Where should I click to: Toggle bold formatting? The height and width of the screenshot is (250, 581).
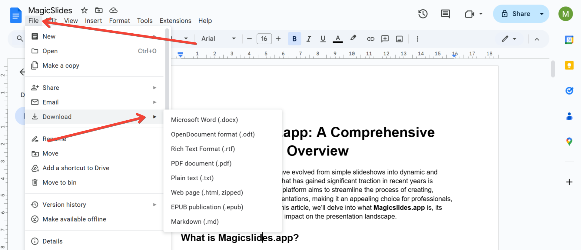point(294,39)
